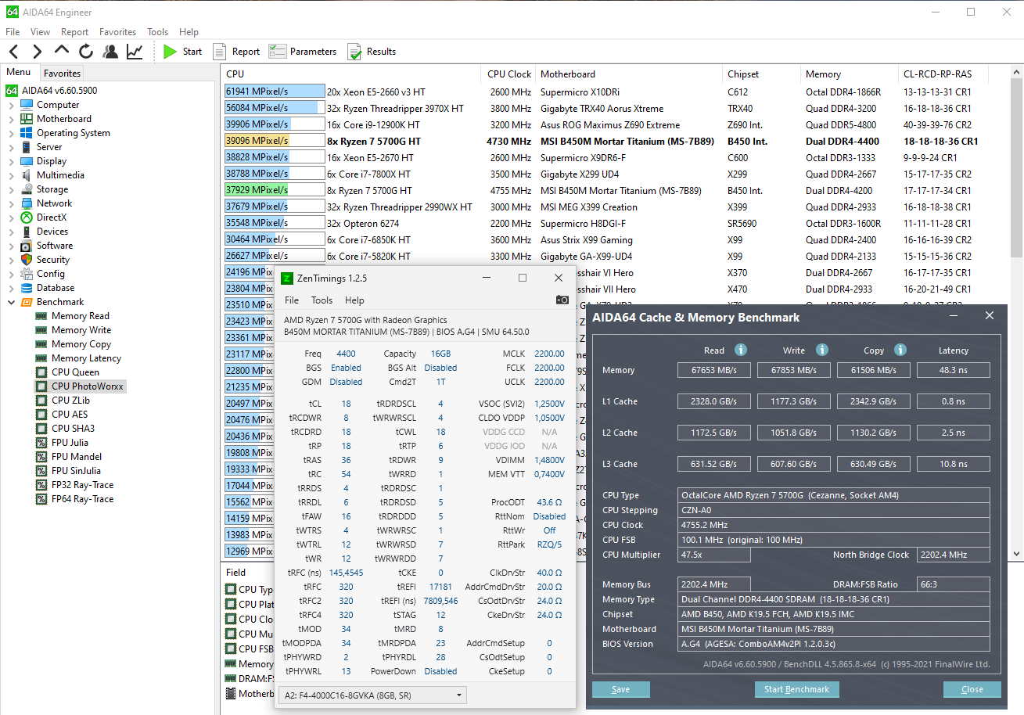The image size is (1024, 715).
Task: Select the CPU AES benchmark
Action: coord(70,415)
